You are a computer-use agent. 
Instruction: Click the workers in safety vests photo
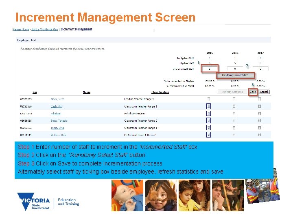point(262,187)
